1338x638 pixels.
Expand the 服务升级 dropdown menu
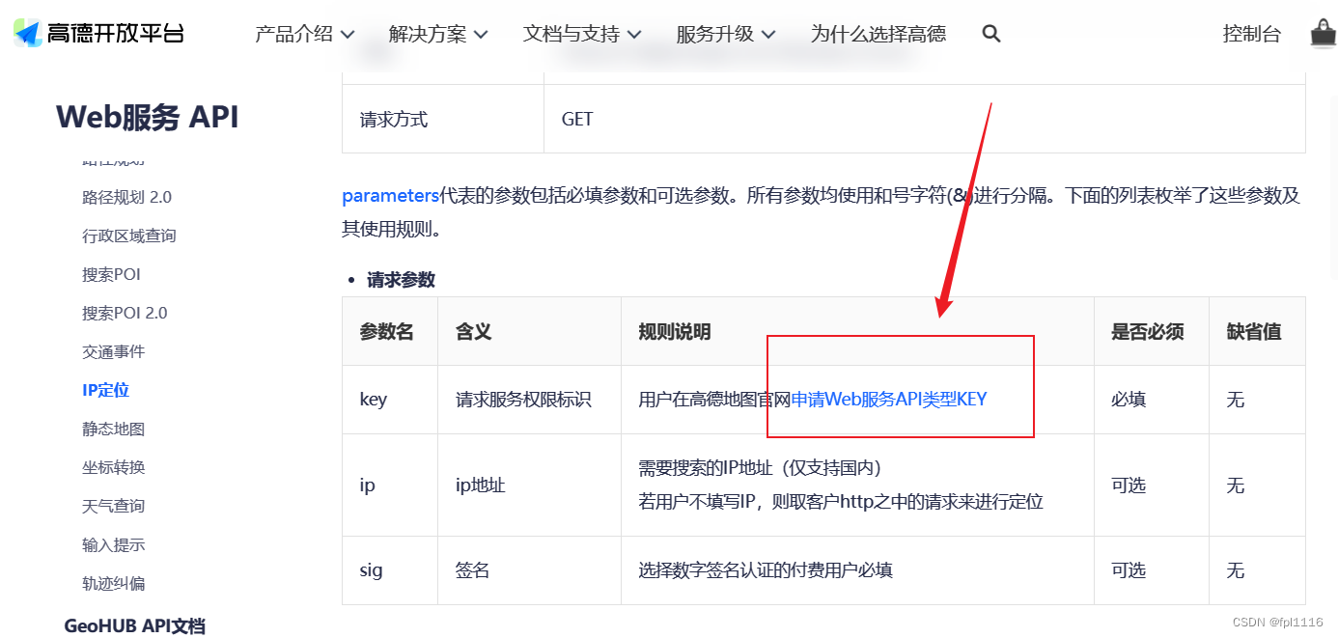726,34
